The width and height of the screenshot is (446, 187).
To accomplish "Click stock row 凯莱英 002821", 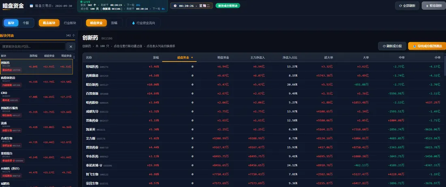I will (x=263, y=130).
